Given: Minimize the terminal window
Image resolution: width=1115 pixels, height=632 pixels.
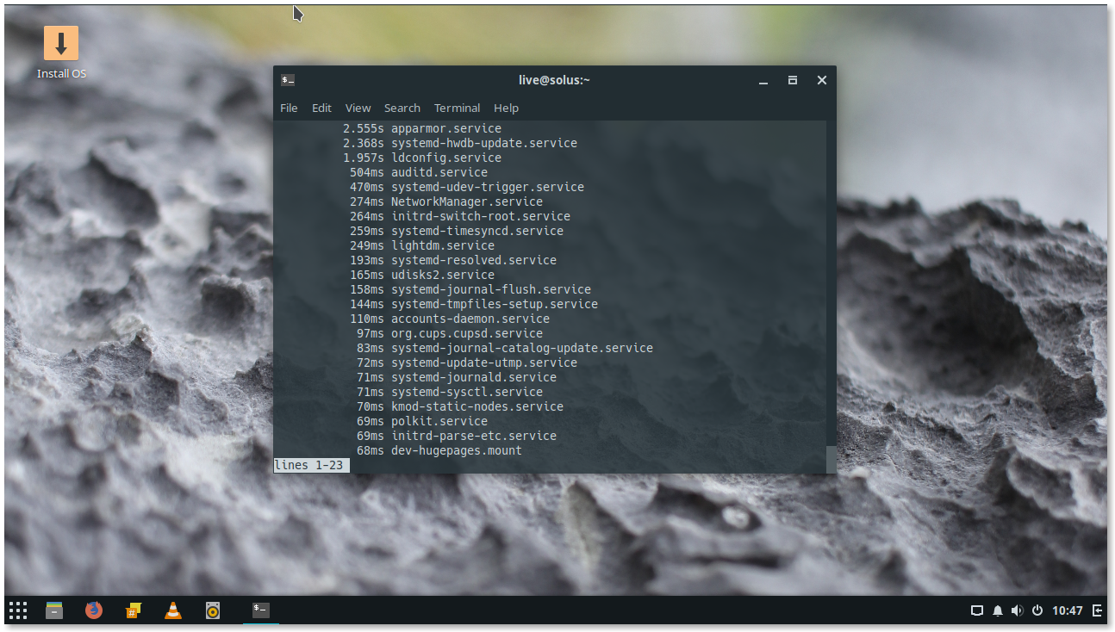Looking at the screenshot, I should click(x=763, y=80).
